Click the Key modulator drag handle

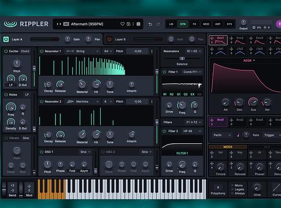[231, 153]
